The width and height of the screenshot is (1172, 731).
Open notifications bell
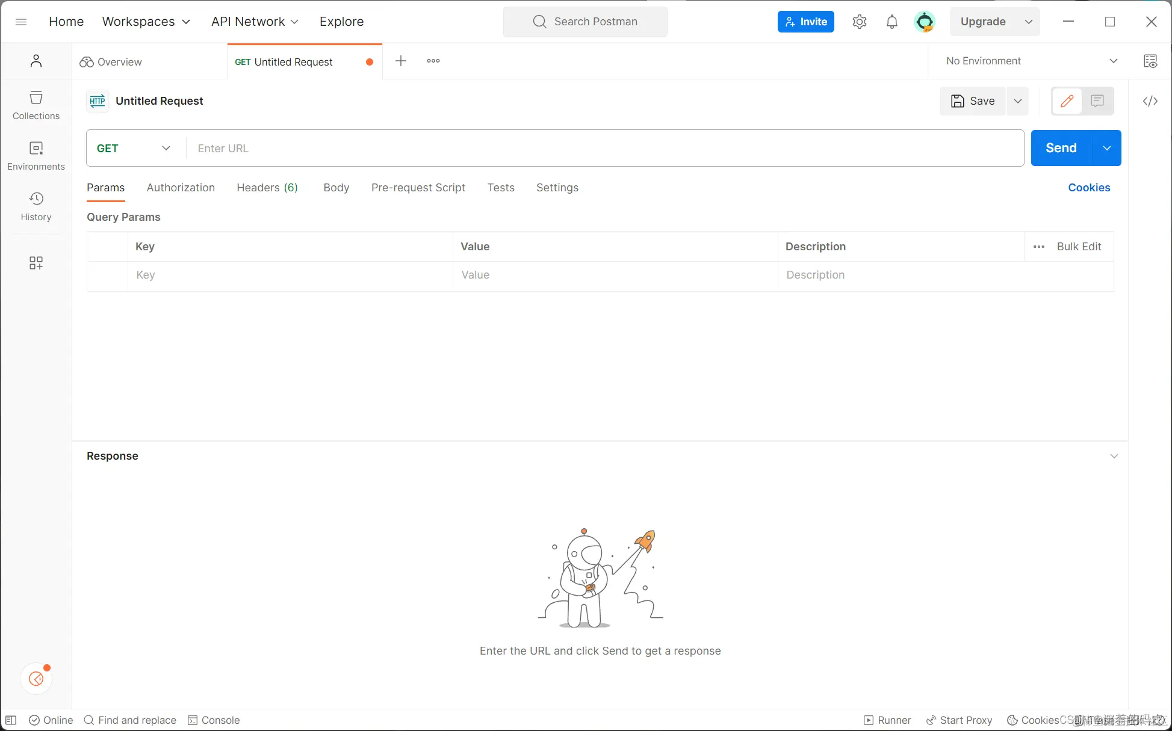891,21
